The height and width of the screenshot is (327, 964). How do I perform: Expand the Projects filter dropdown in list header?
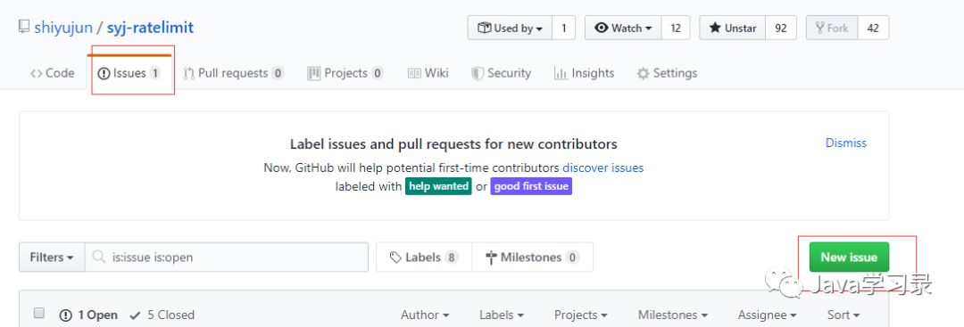[x=581, y=315]
